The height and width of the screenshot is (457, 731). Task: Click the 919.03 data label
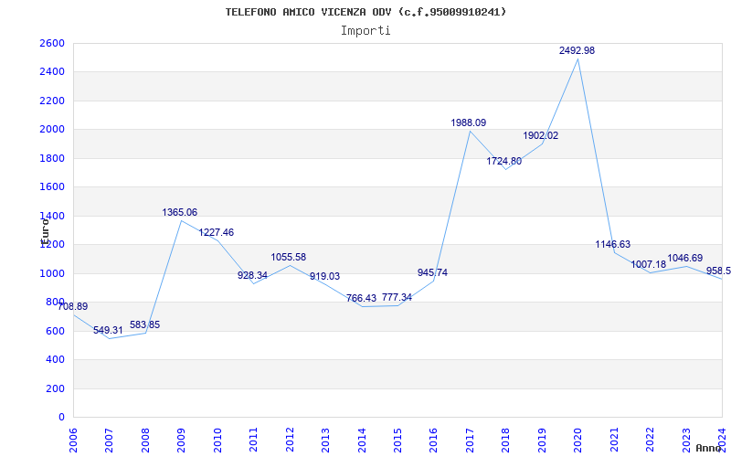[325, 276]
